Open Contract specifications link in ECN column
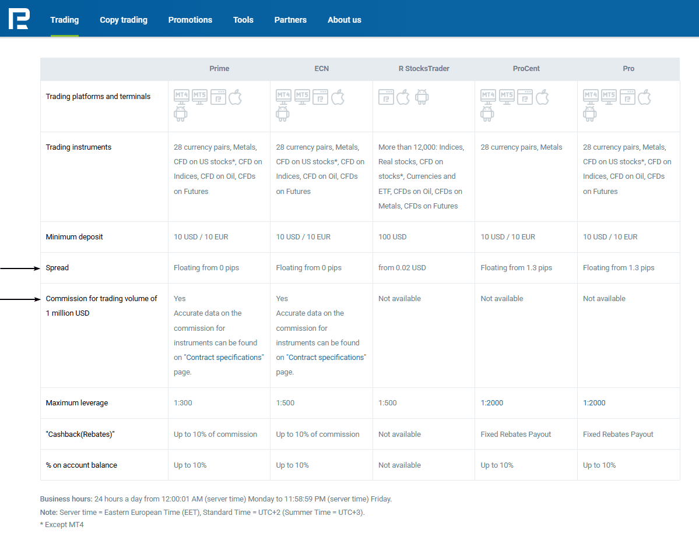Viewport: 699px width, 544px height. [326, 357]
